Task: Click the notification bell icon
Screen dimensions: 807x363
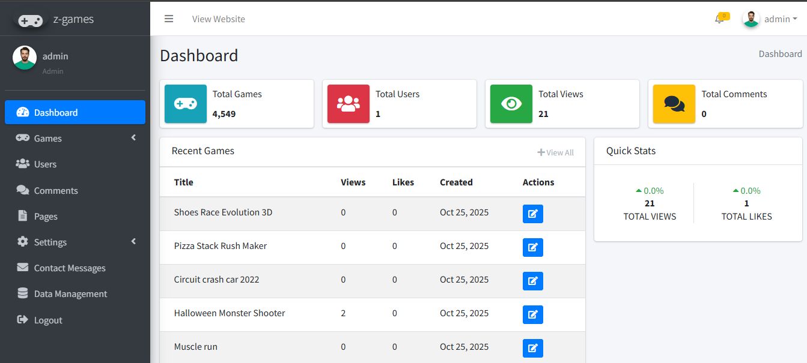Action: (719, 19)
